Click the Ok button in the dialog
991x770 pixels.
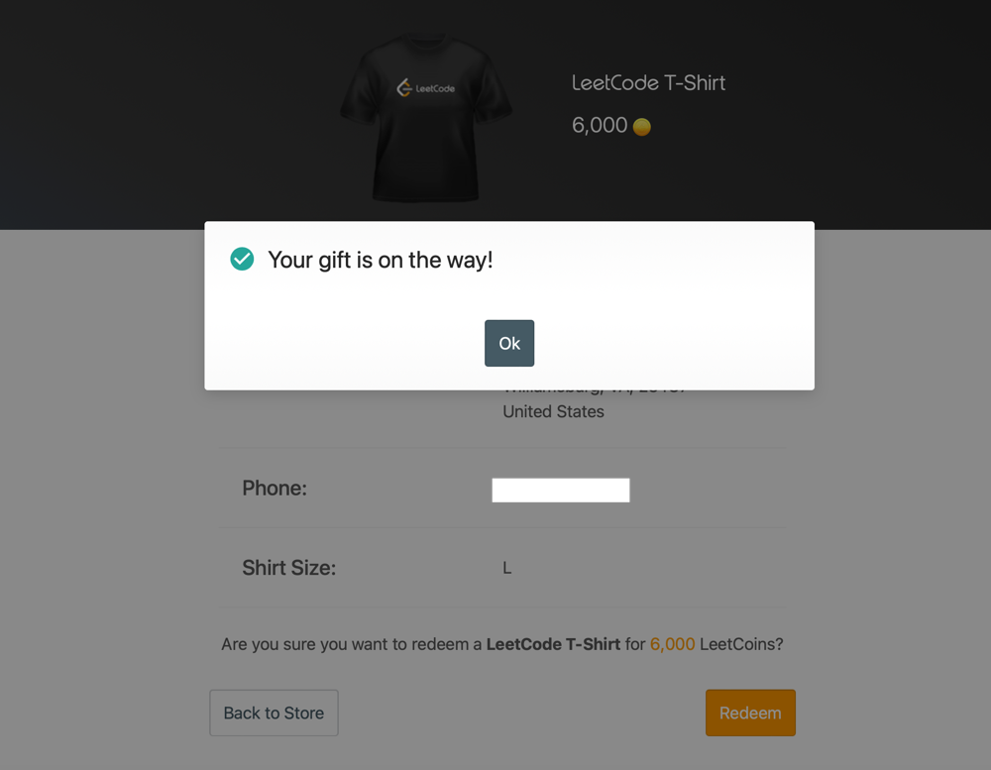click(509, 343)
